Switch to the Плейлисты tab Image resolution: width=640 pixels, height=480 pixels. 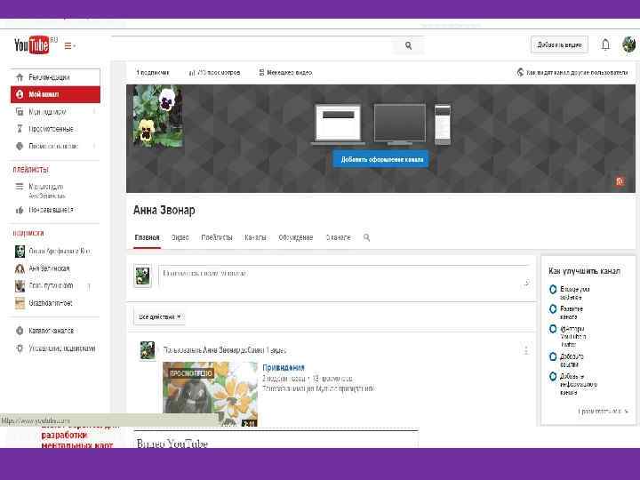click(x=217, y=237)
